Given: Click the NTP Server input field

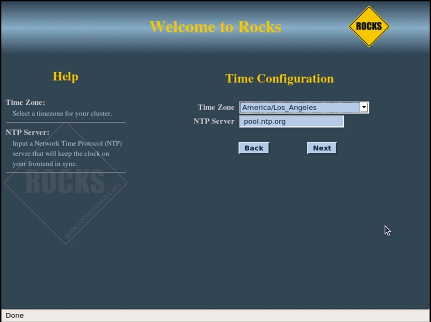Looking at the screenshot, I should (292, 122).
